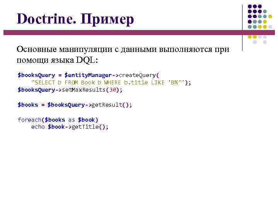Click the code line "echo $book->getTitle();"
The width and height of the screenshot is (278, 208).
(69, 127)
